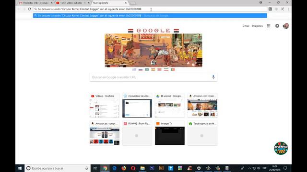Launch Photoshop from the taskbar
307x172 pixels.
[152, 168]
